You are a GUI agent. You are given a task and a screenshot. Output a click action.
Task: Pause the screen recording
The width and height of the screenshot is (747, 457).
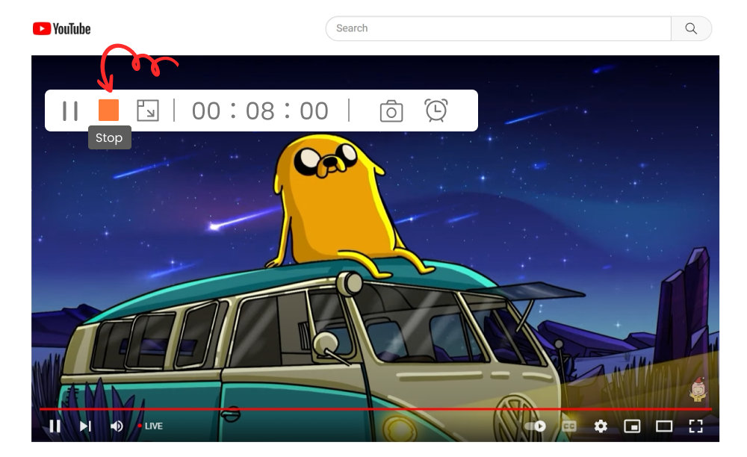point(70,111)
